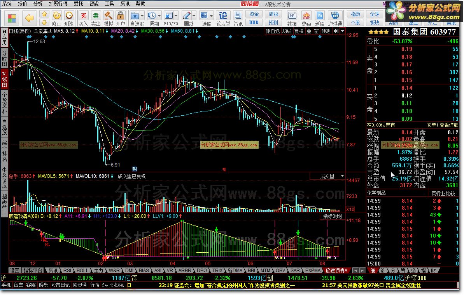This screenshot has width=464, height=295.
Task: Open the 资讯 documents toolbar icon
Action: point(238,16)
